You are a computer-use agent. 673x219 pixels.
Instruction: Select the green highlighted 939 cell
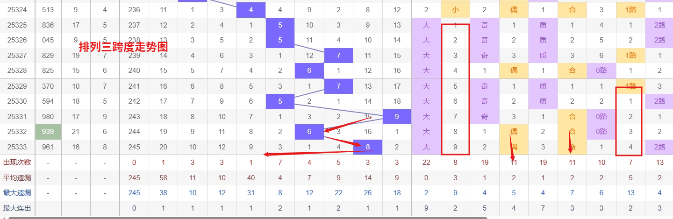48,132
